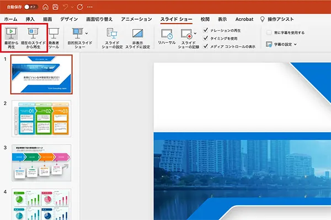Toggle the 自動保存 autosave switch
Image resolution: width=331 pixels, height=220 pixels.
pyautogui.click(x=31, y=7)
